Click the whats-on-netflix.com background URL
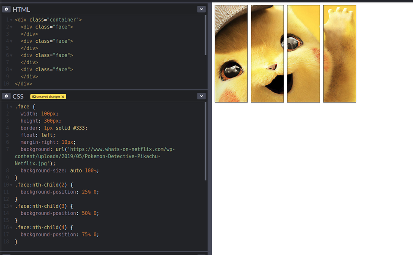 click(95, 156)
